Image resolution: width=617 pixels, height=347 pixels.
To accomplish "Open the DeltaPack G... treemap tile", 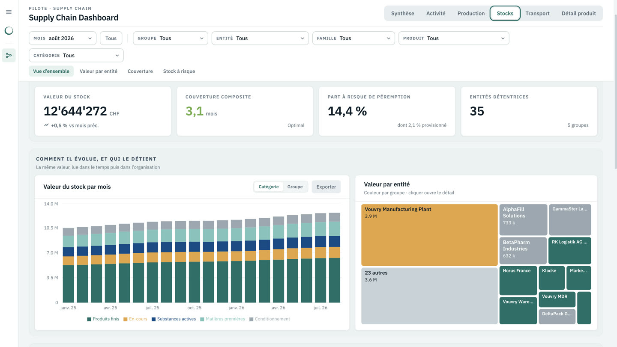I will coord(557,316).
